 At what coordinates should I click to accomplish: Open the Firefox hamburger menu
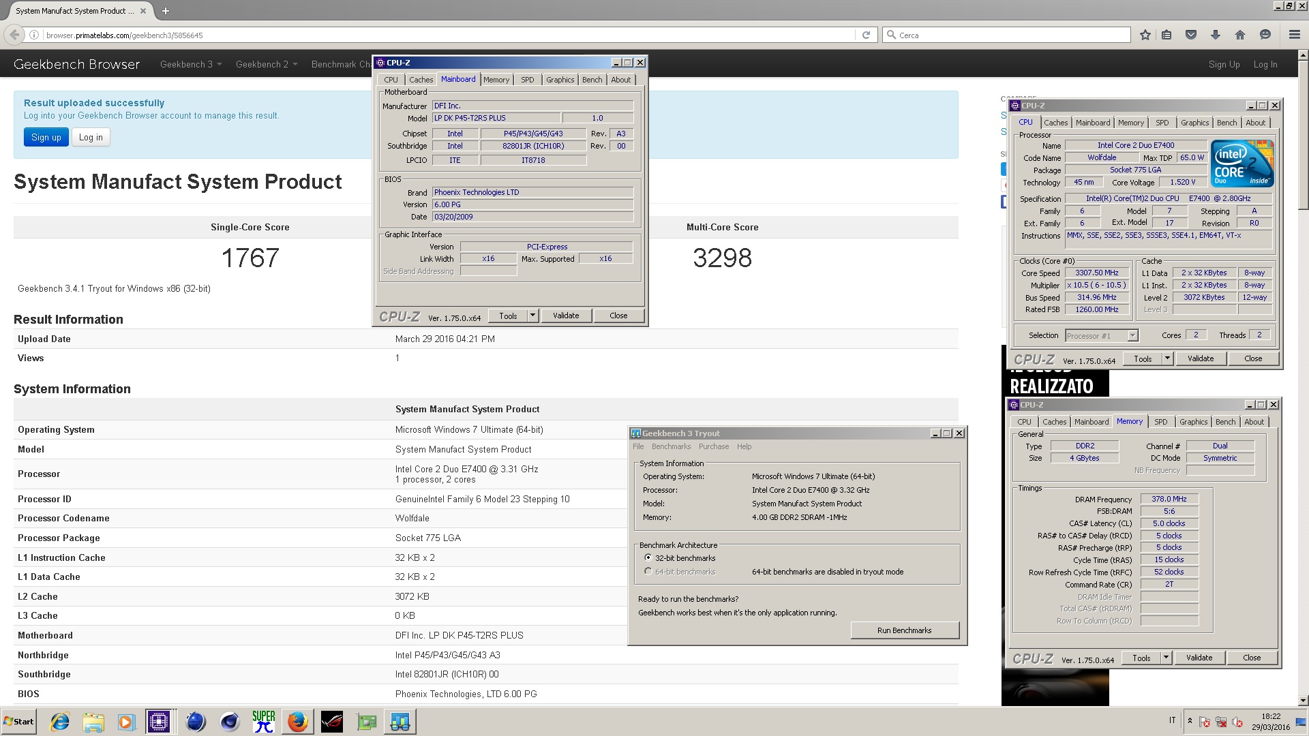click(1294, 35)
